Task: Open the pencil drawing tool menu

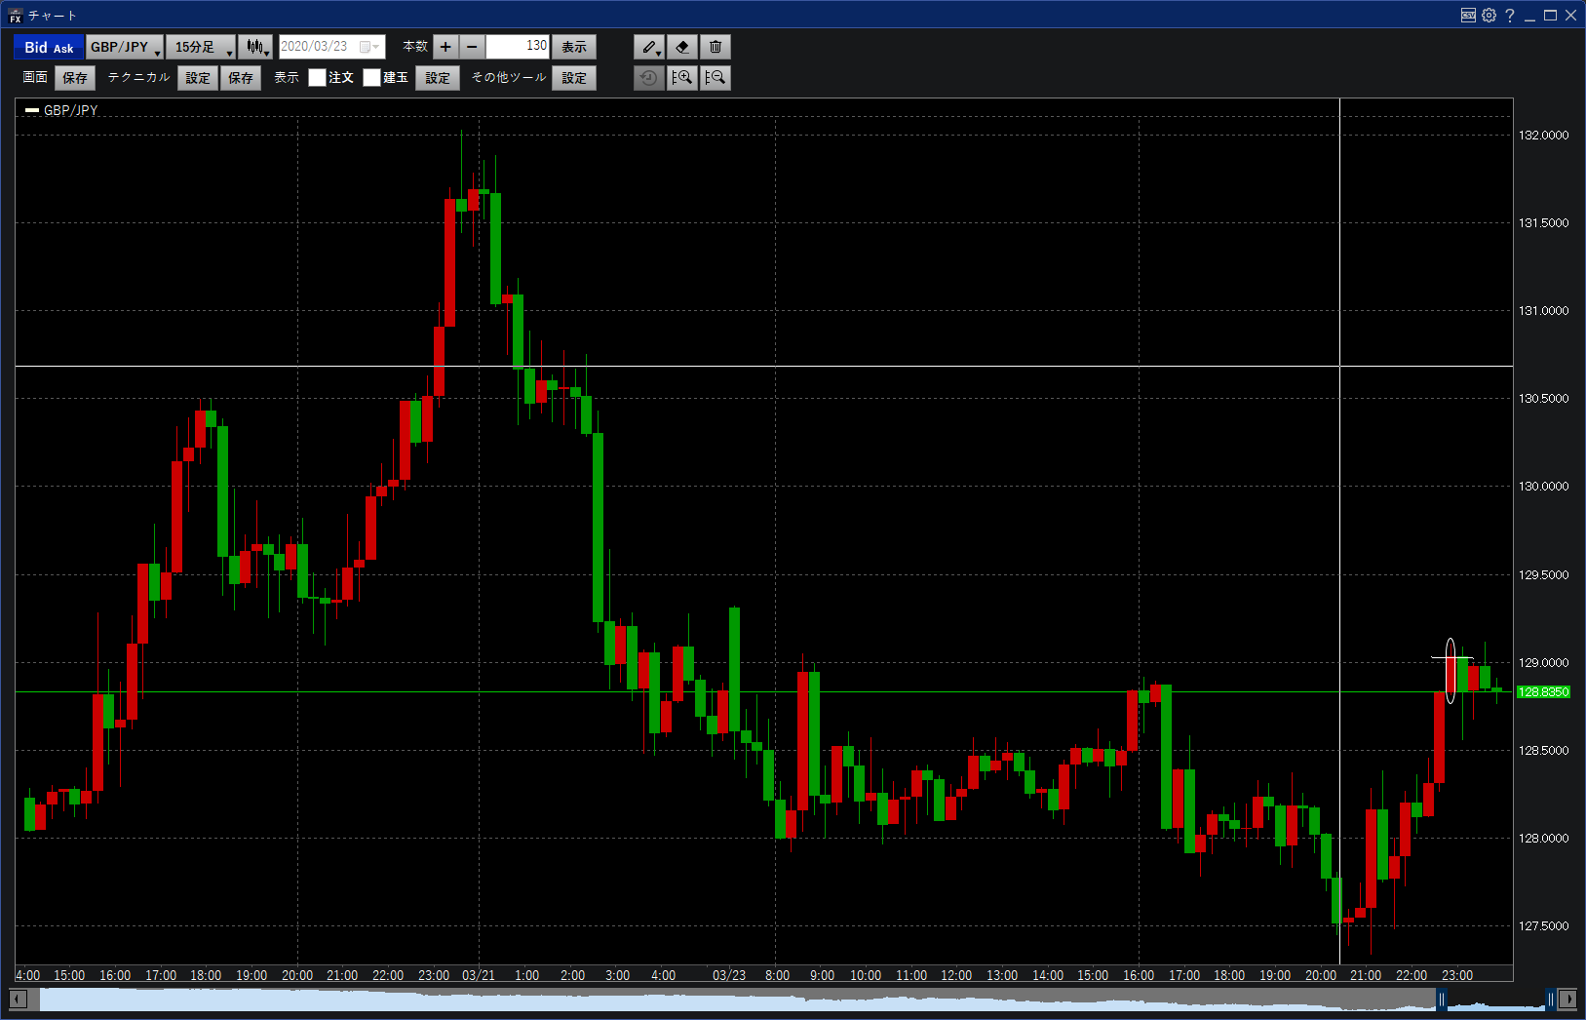Action: 649,47
